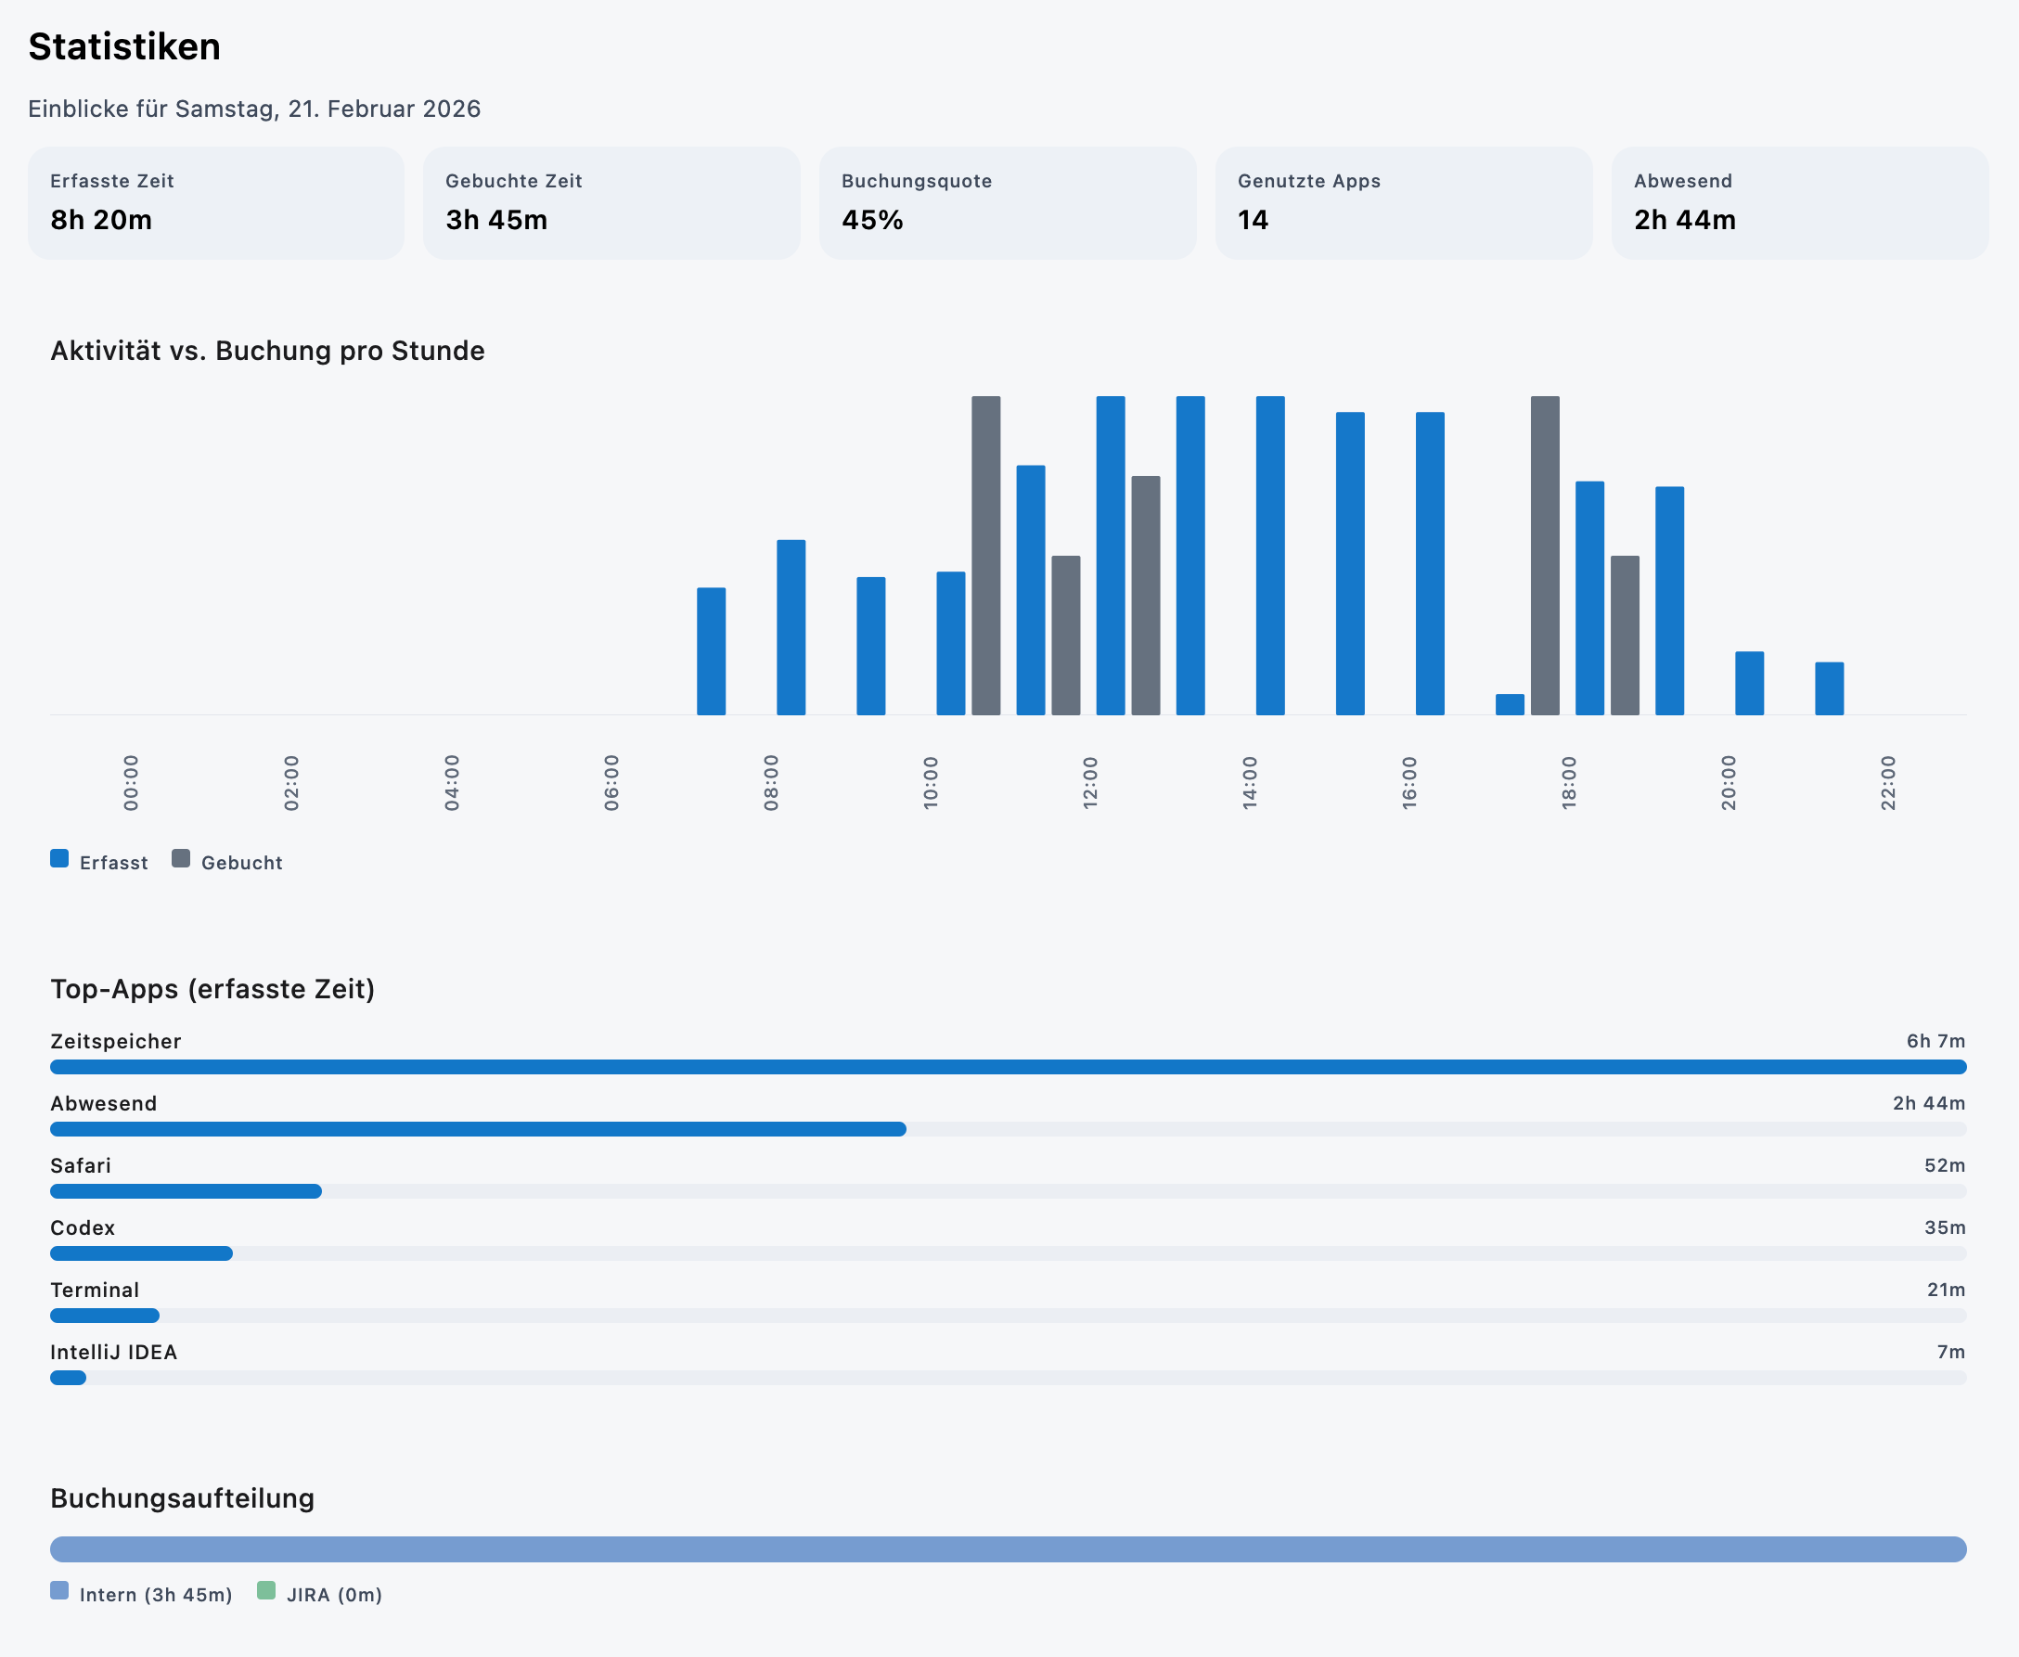
Task: Select Terminal in the Top-Apps list
Action: tap(94, 1290)
